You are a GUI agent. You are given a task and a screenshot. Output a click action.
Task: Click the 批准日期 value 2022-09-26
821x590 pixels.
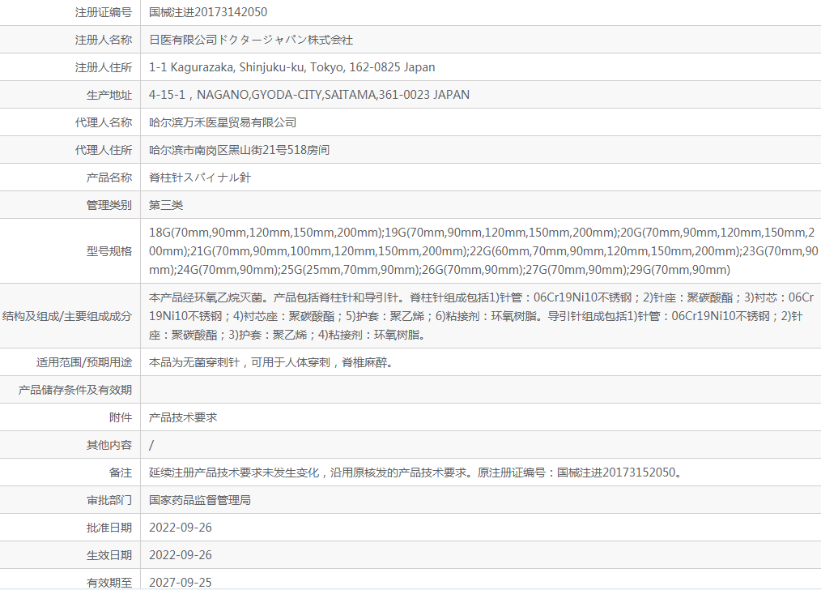click(x=180, y=528)
